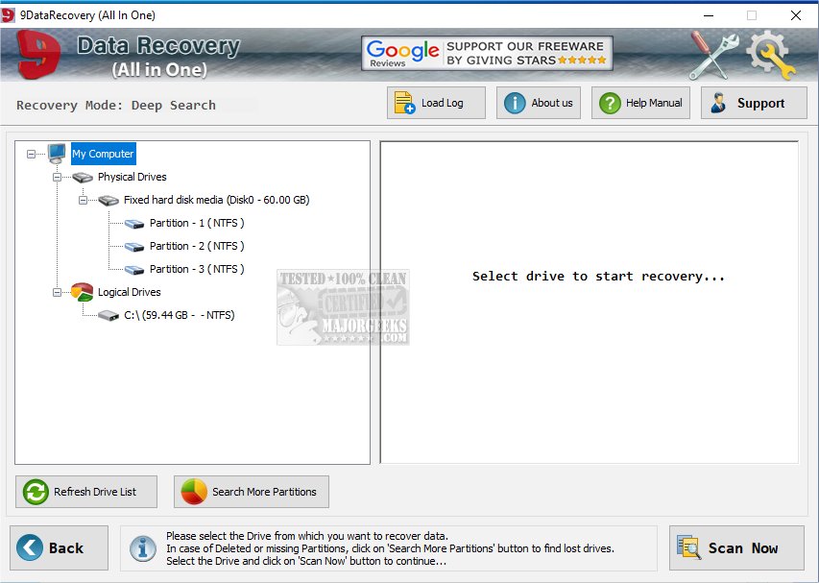Screen dimensions: 819x583
Task: Click the 9DataRecovery title bar app icon
Action: click(8, 15)
